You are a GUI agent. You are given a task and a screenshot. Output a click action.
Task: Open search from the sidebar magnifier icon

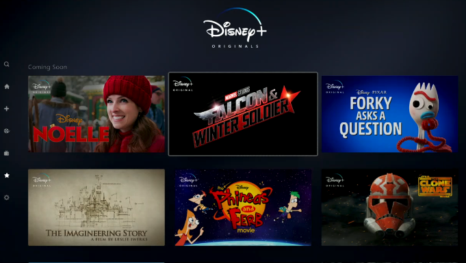tap(7, 64)
